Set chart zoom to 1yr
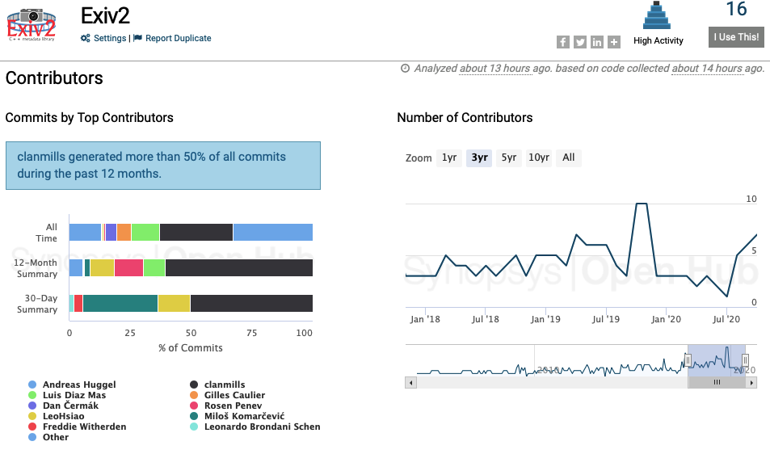 [449, 158]
